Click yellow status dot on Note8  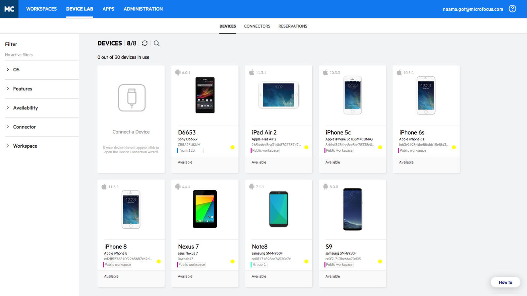click(x=306, y=261)
